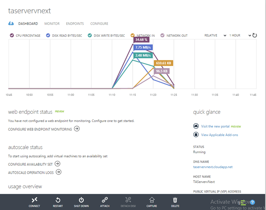Viewport: 266px width, 210px height.
Task: Click the Configure Web Endpoint Monitoring arrow icon
Action: tap(77, 129)
